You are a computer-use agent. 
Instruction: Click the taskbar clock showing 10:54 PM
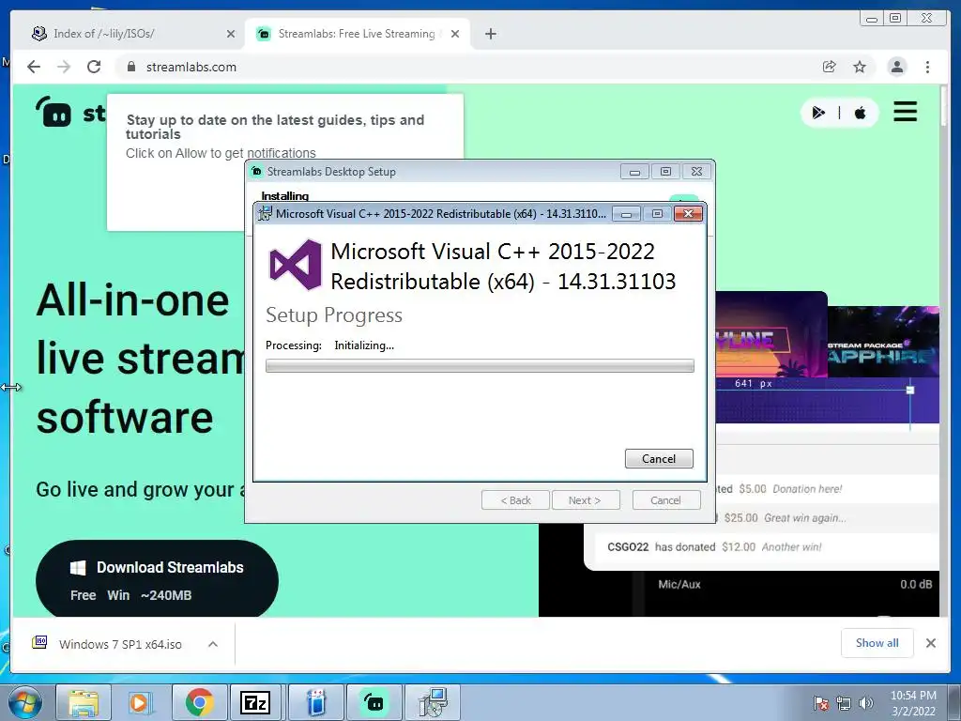913,703
